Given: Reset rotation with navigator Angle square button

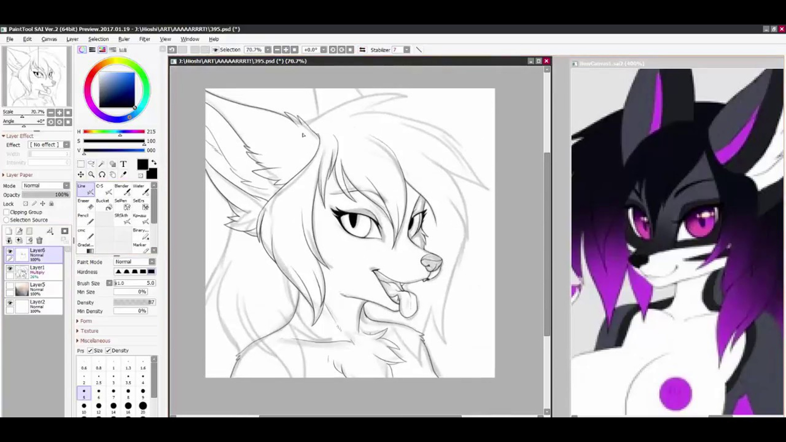Looking at the screenshot, I should click(68, 122).
